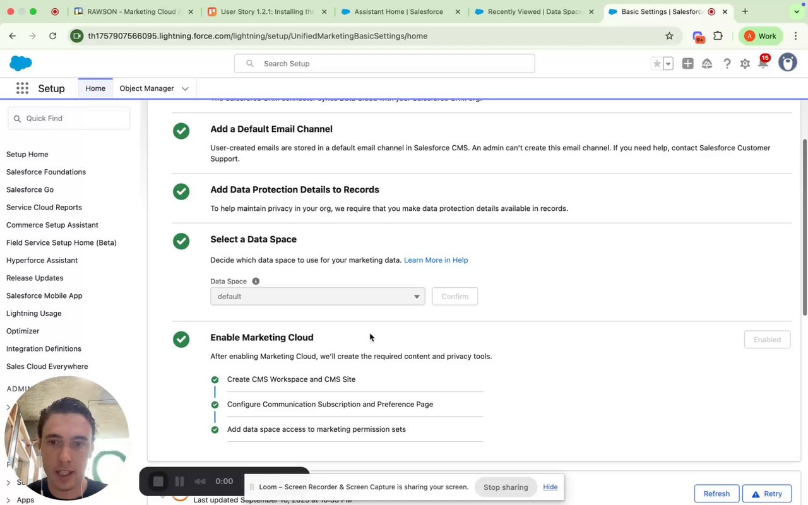Open the Chrome tab search chevron

[x=796, y=11]
